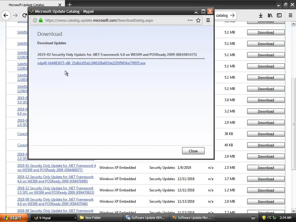Click the vertical scrollbar thumb
Image resolution: width=296 pixels, height=222 pixels.
point(294,124)
